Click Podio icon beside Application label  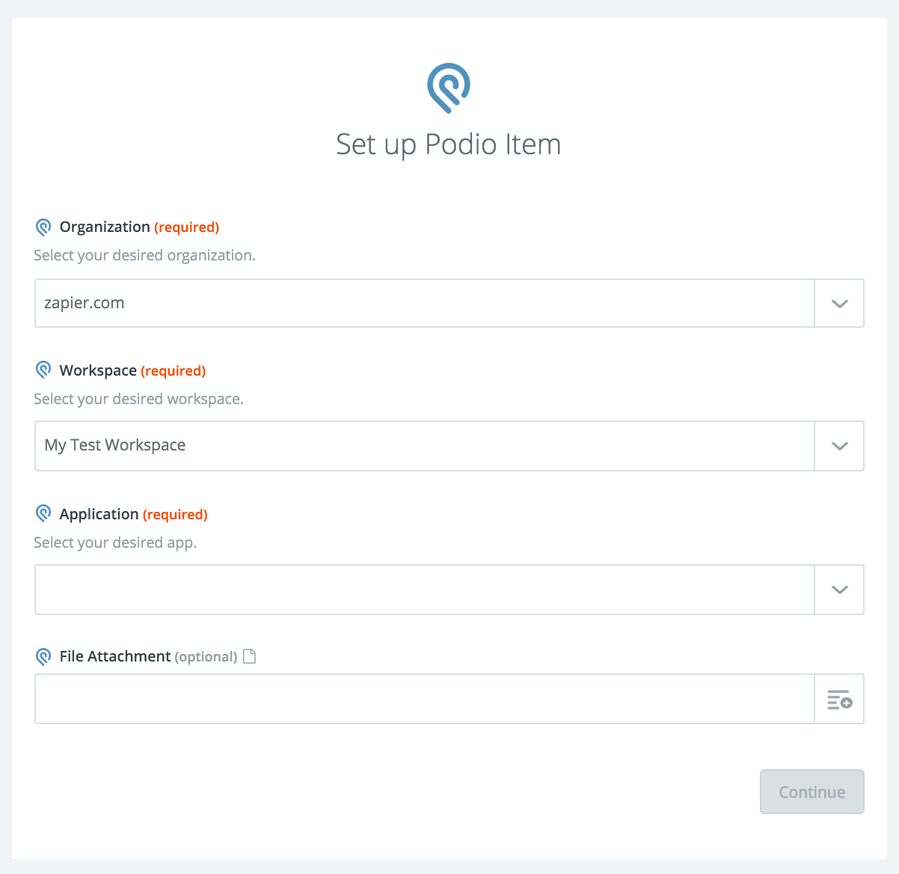(43, 514)
